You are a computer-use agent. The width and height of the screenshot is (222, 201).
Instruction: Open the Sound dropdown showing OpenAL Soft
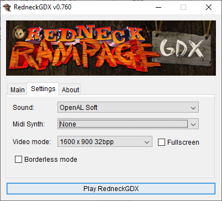pyautogui.click(x=128, y=107)
